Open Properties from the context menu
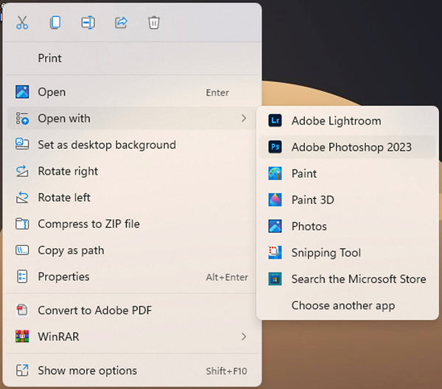Screen dimensions: 442x389 click(x=63, y=277)
